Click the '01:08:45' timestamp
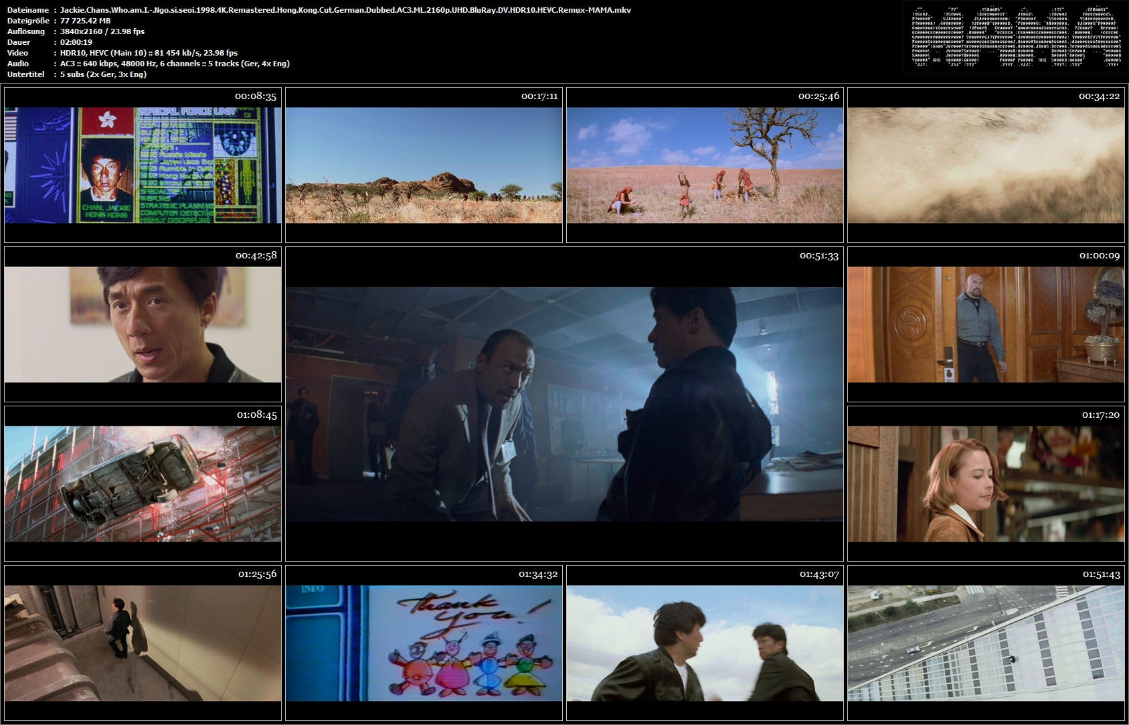The width and height of the screenshot is (1129, 725). click(x=256, y=415)
